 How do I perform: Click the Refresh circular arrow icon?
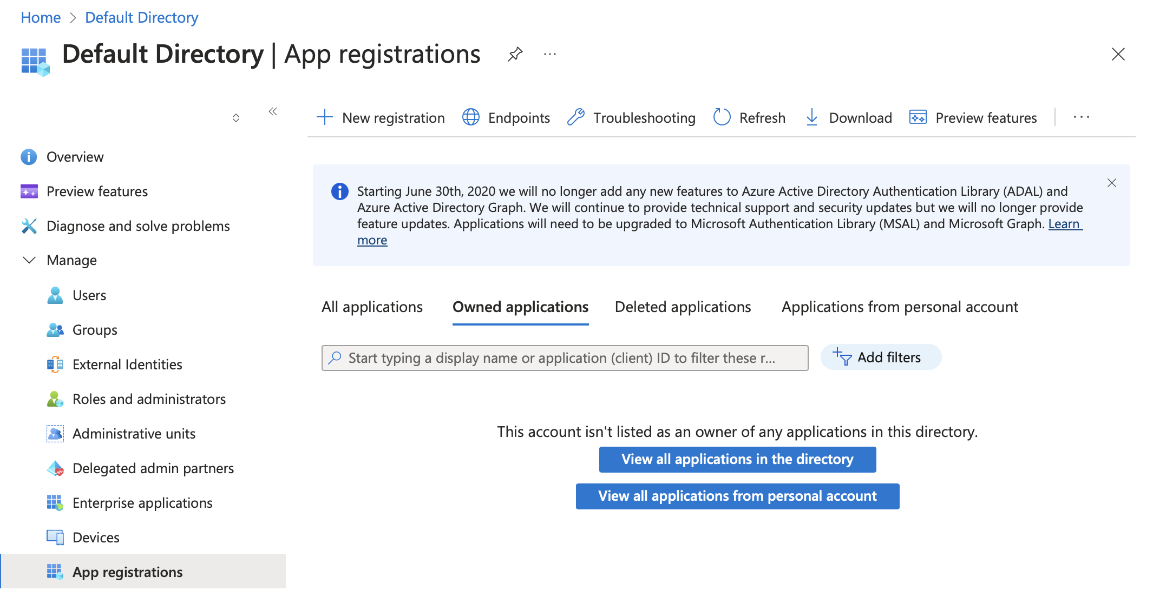point(722,117)
